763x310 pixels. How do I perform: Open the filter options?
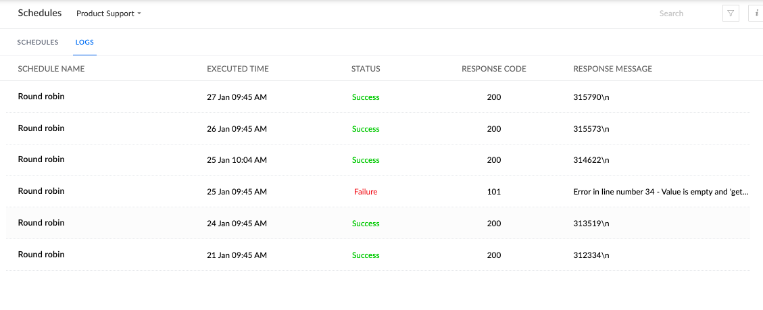(731, 13)
